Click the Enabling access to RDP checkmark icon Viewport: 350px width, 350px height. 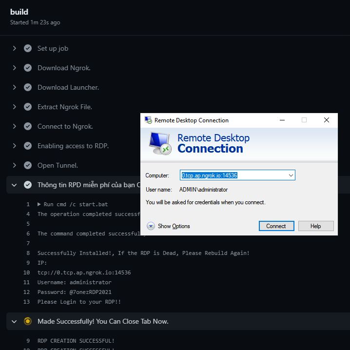click(28, 146)
